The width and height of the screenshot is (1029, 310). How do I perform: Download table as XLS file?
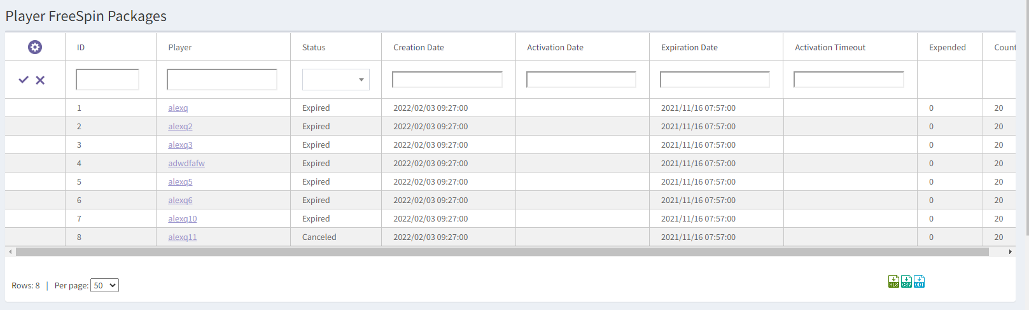893,281
